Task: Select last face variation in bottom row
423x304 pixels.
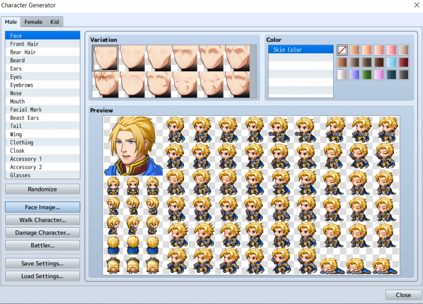Action: 237,85
